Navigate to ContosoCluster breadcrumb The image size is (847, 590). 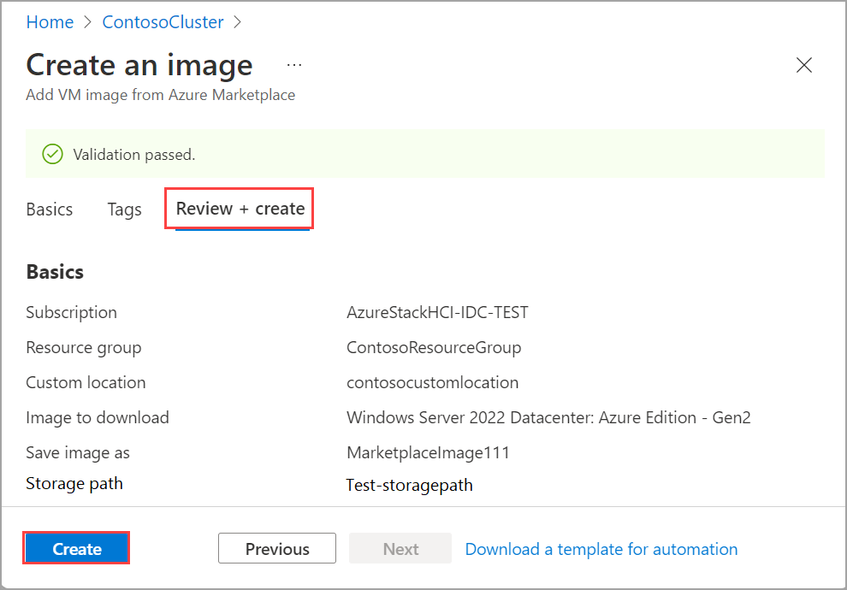click(x=163, y=22)
